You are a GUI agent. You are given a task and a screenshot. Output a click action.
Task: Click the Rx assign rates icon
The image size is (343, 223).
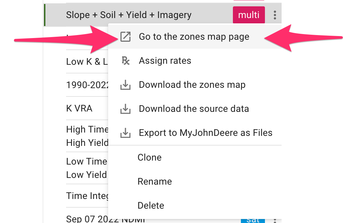pyautogui.click(x=125, y=61)
